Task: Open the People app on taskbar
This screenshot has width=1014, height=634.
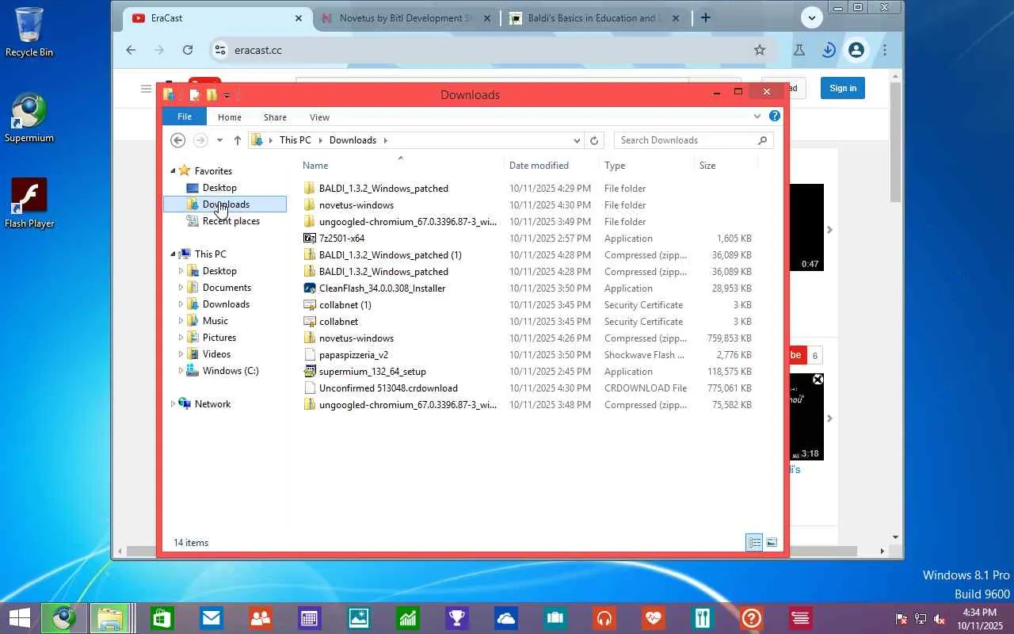Action: coord(260,618)
